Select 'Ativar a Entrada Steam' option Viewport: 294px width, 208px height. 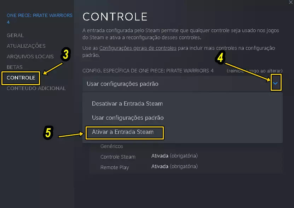(x=123, y=132)
